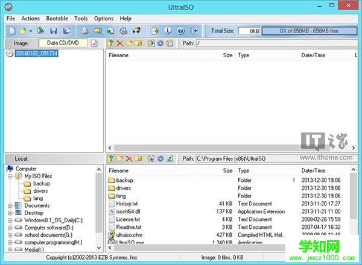Click the red Delete X in image toolbar
This screenshot has height=265, width=362.
[x=120, y=43]
